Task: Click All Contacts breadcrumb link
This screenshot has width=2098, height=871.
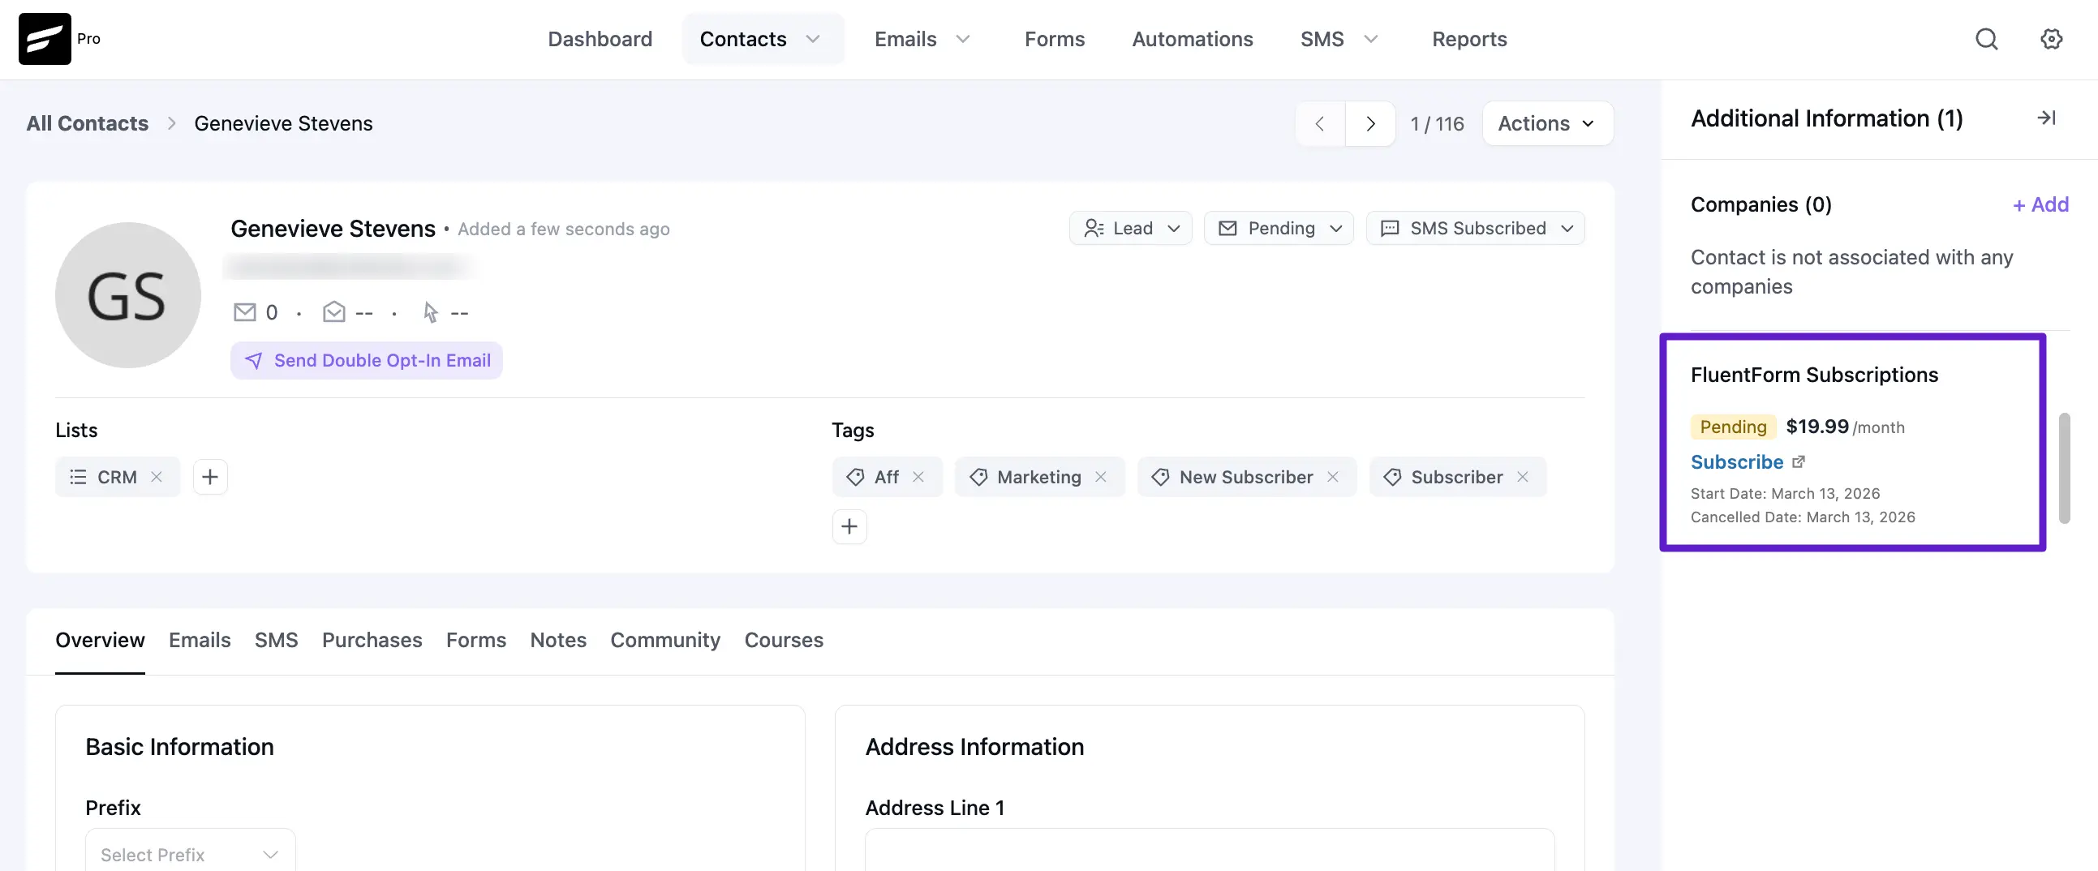Action: pyautogui.click(x=87, y=124)
